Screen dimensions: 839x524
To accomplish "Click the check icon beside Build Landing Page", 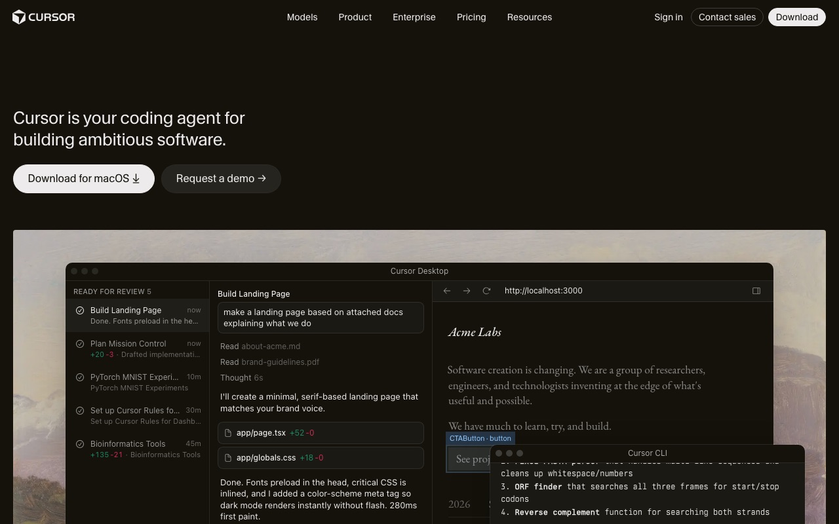I will pyautogui.click(x=80, y=310).
